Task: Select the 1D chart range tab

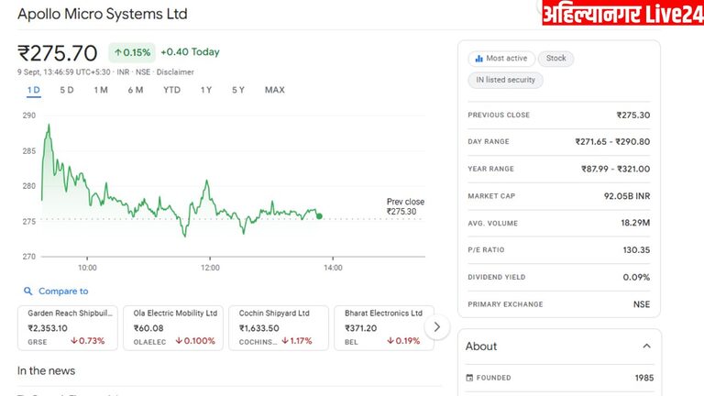Action: click(34, 90)
